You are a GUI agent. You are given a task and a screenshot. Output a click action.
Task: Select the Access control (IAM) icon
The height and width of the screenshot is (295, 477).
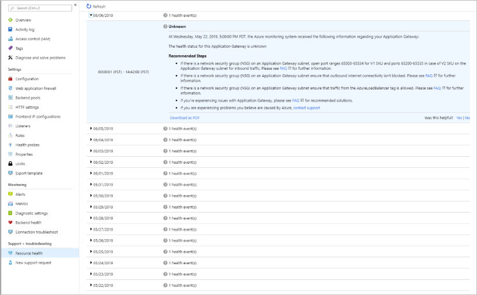click(10, 39)
